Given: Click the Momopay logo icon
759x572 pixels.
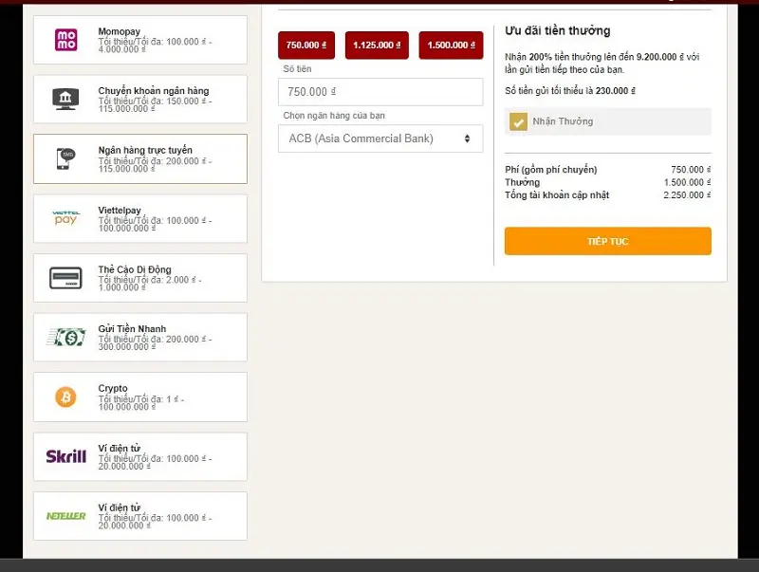Looking at the screenshot, I should coord(66,40).
